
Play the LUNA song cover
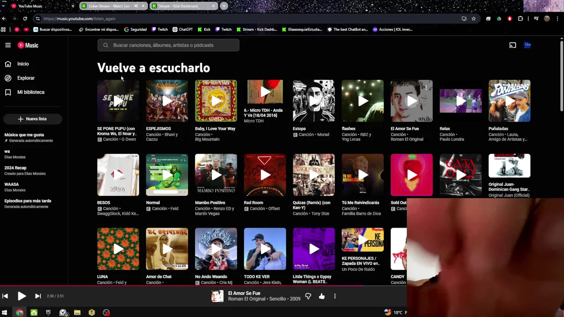[118, 249]
